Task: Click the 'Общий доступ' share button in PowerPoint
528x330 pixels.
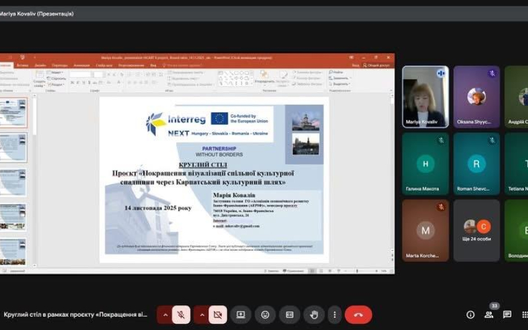Action: coord(376,65)
